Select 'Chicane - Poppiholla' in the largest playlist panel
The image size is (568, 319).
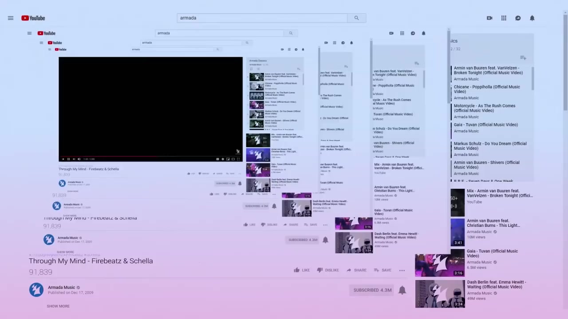tap(487, 89)
